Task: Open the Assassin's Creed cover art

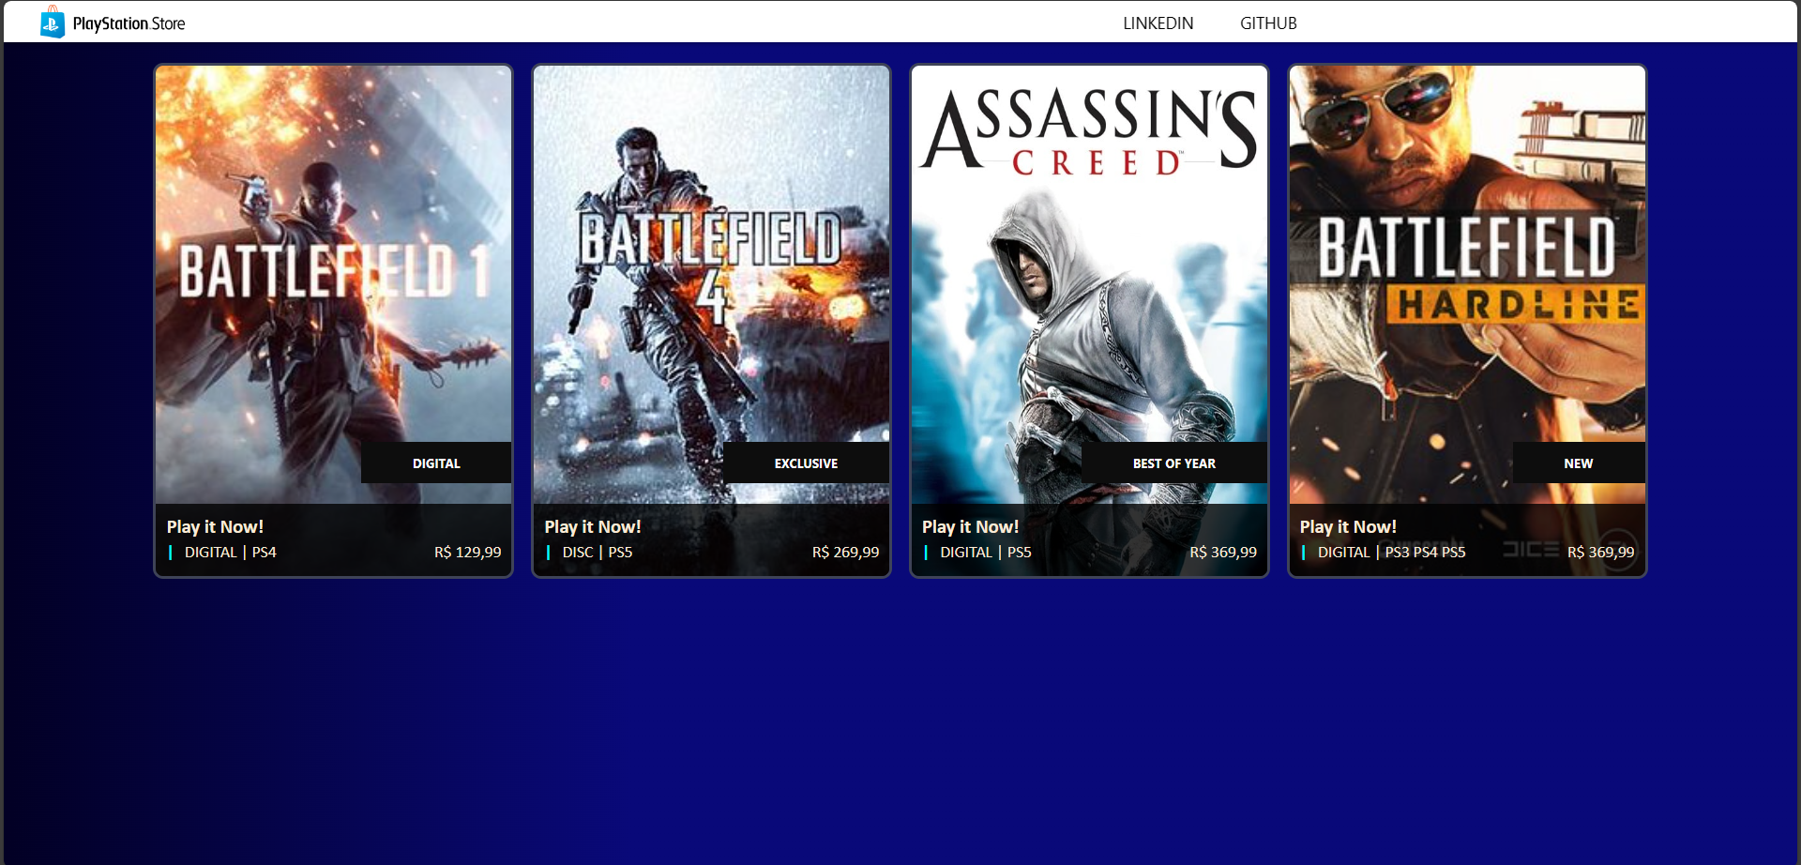Action: point(1088,263)
